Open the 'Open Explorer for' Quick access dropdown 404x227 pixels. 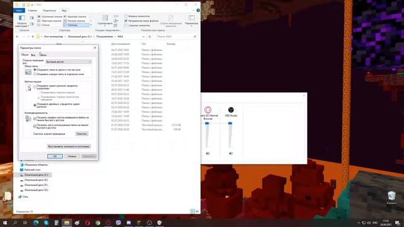coord(69,62)
